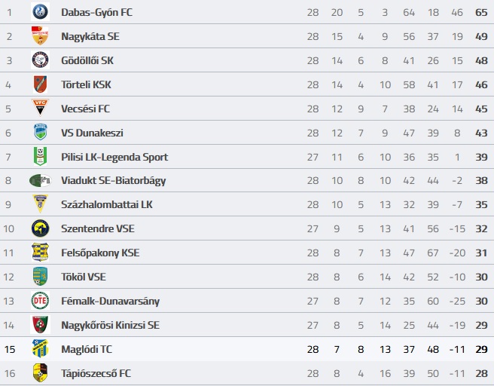Open the Tápiószecső FC yellow-brown badge

click(41, 372)
